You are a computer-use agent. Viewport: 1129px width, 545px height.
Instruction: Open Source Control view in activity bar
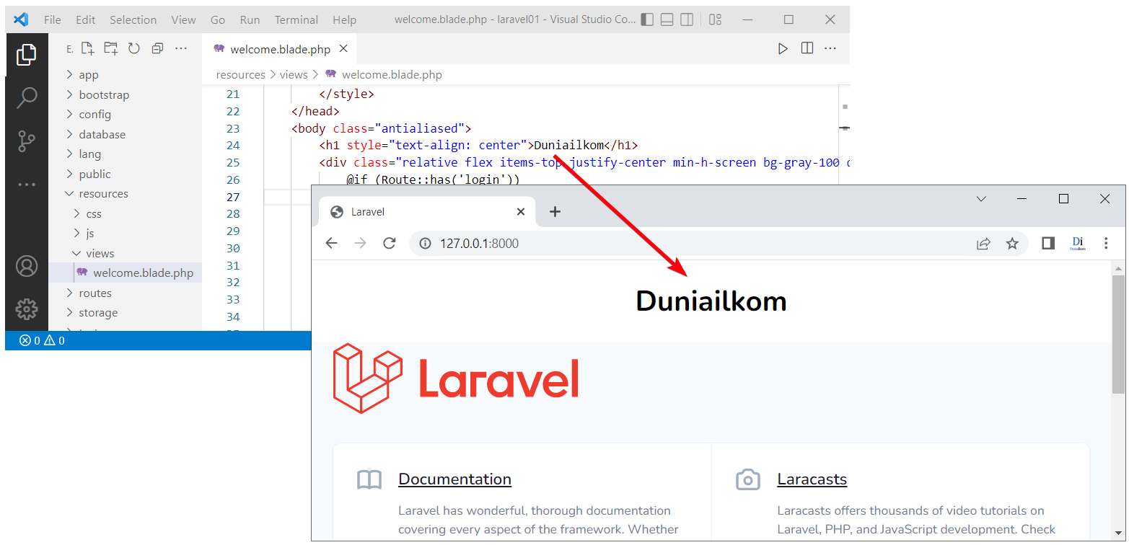(x=27, y=141)
